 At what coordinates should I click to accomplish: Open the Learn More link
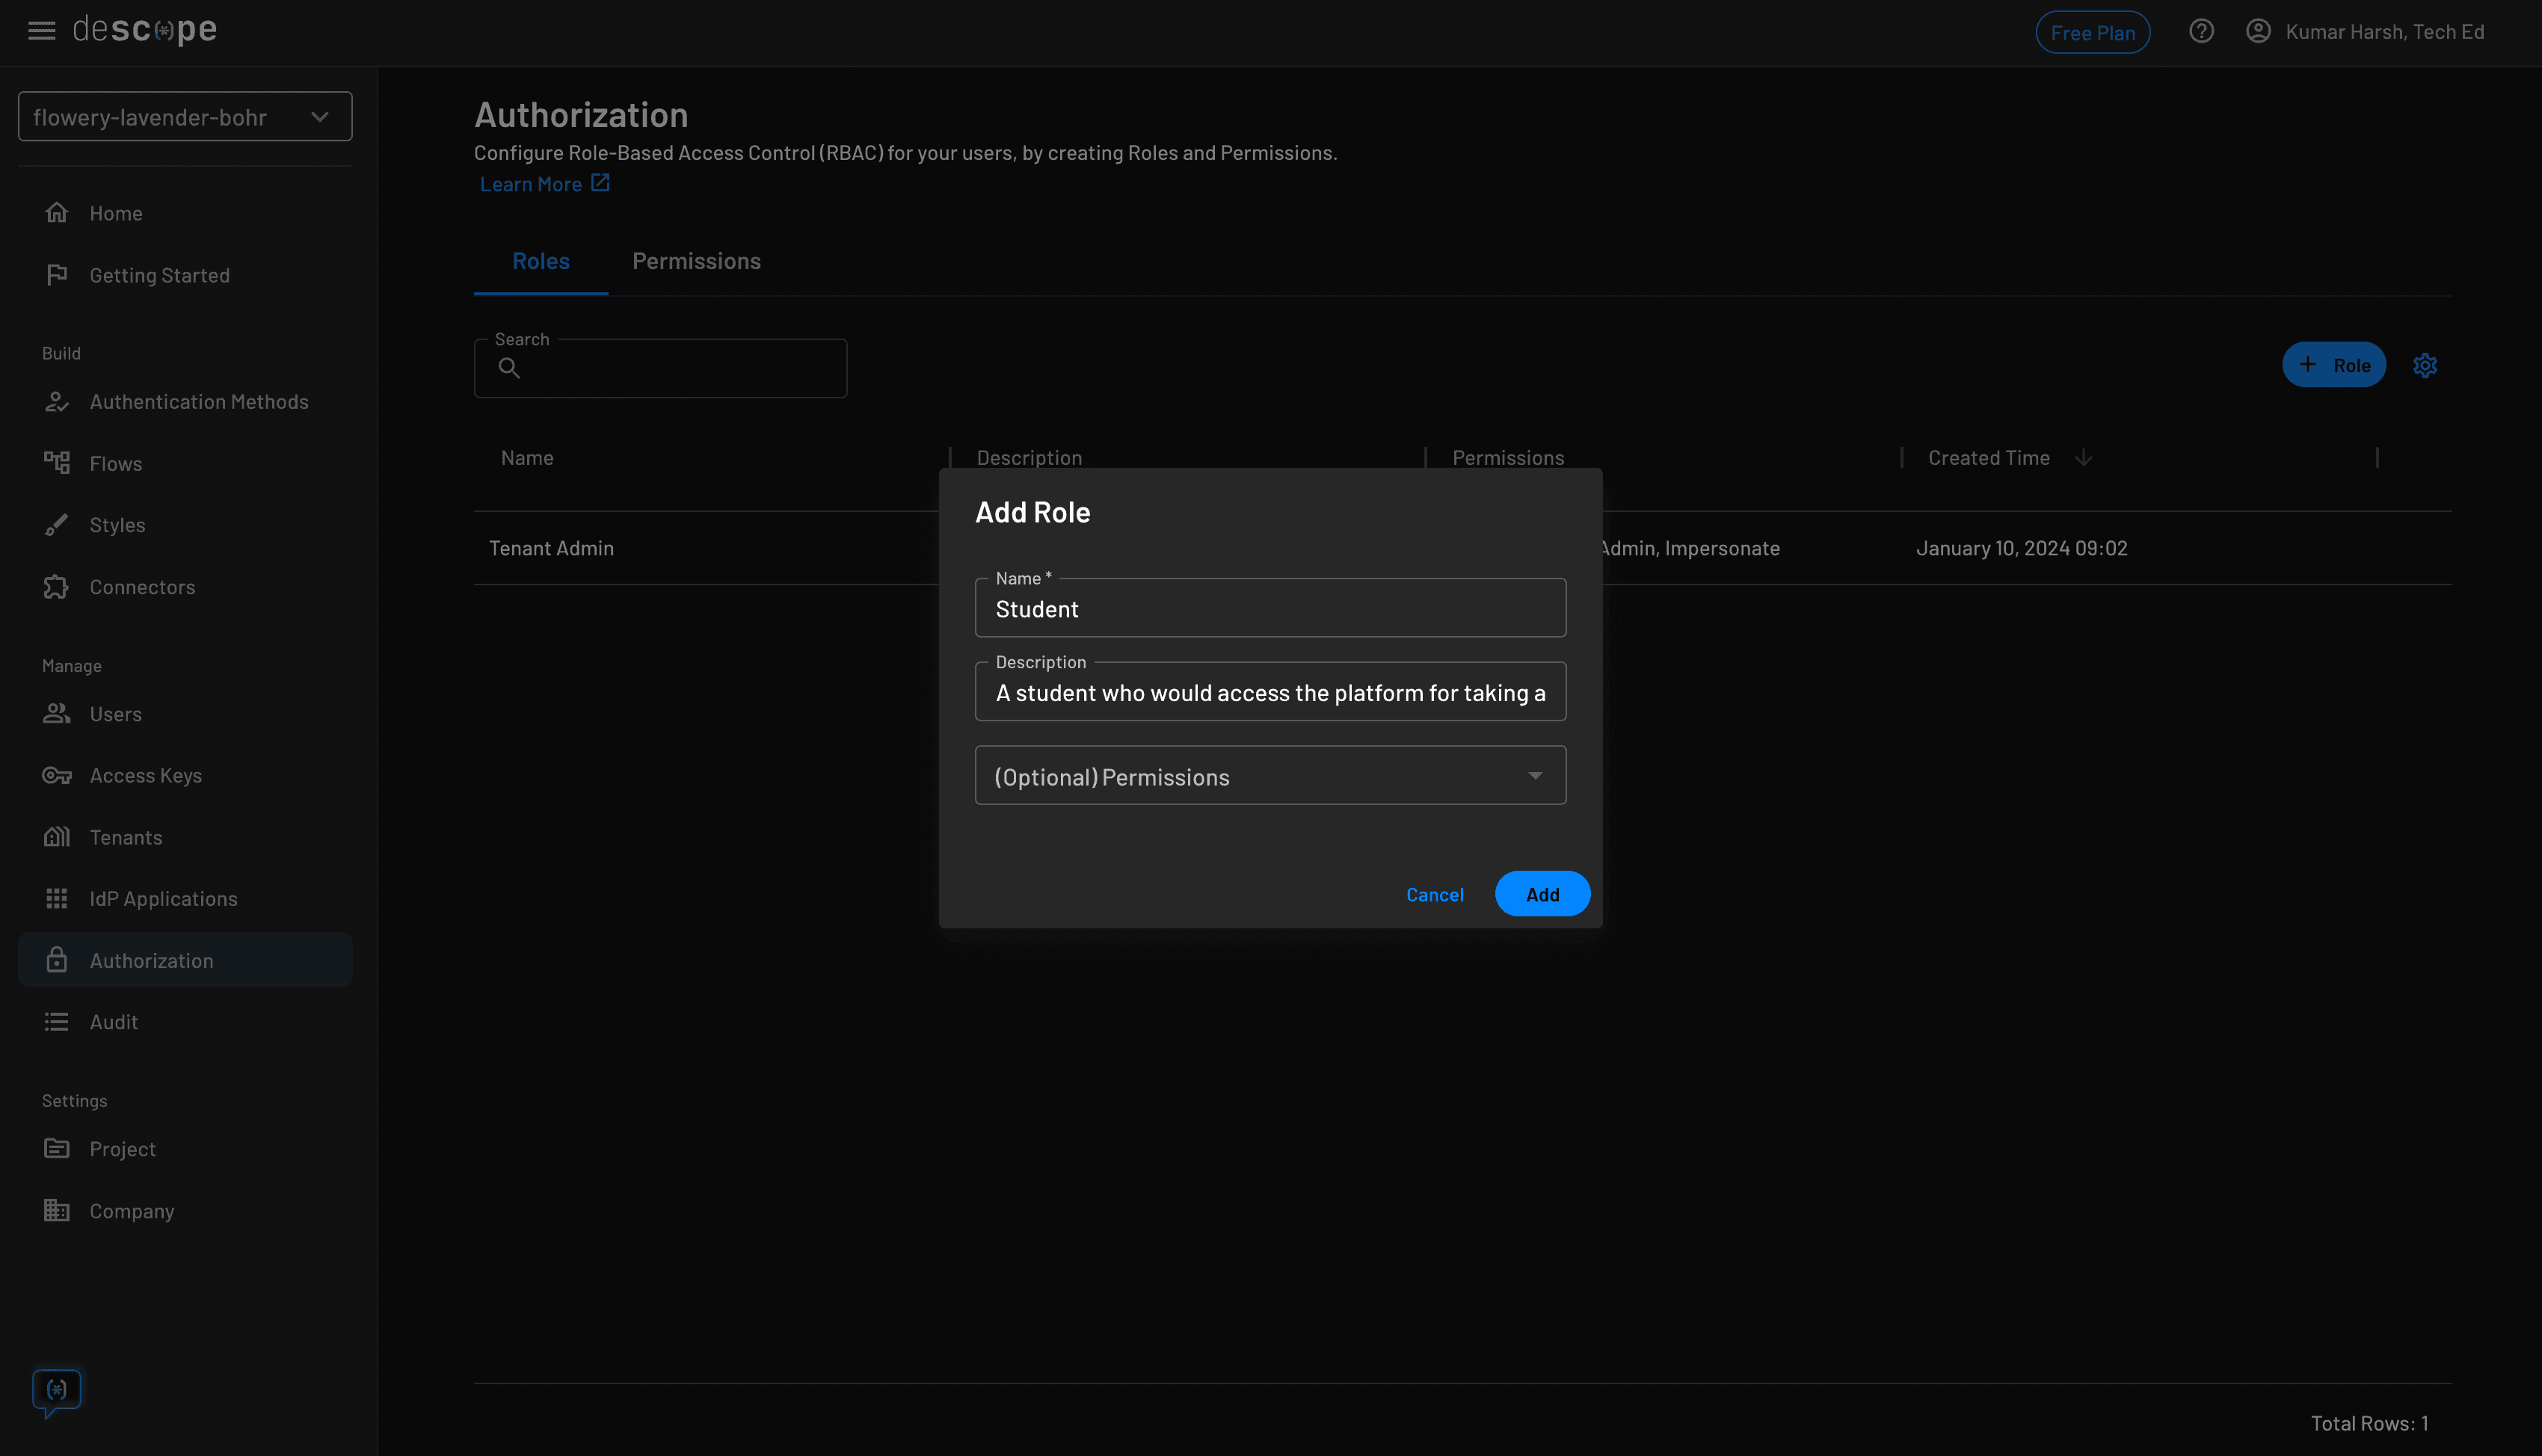(x=531, y=183)
